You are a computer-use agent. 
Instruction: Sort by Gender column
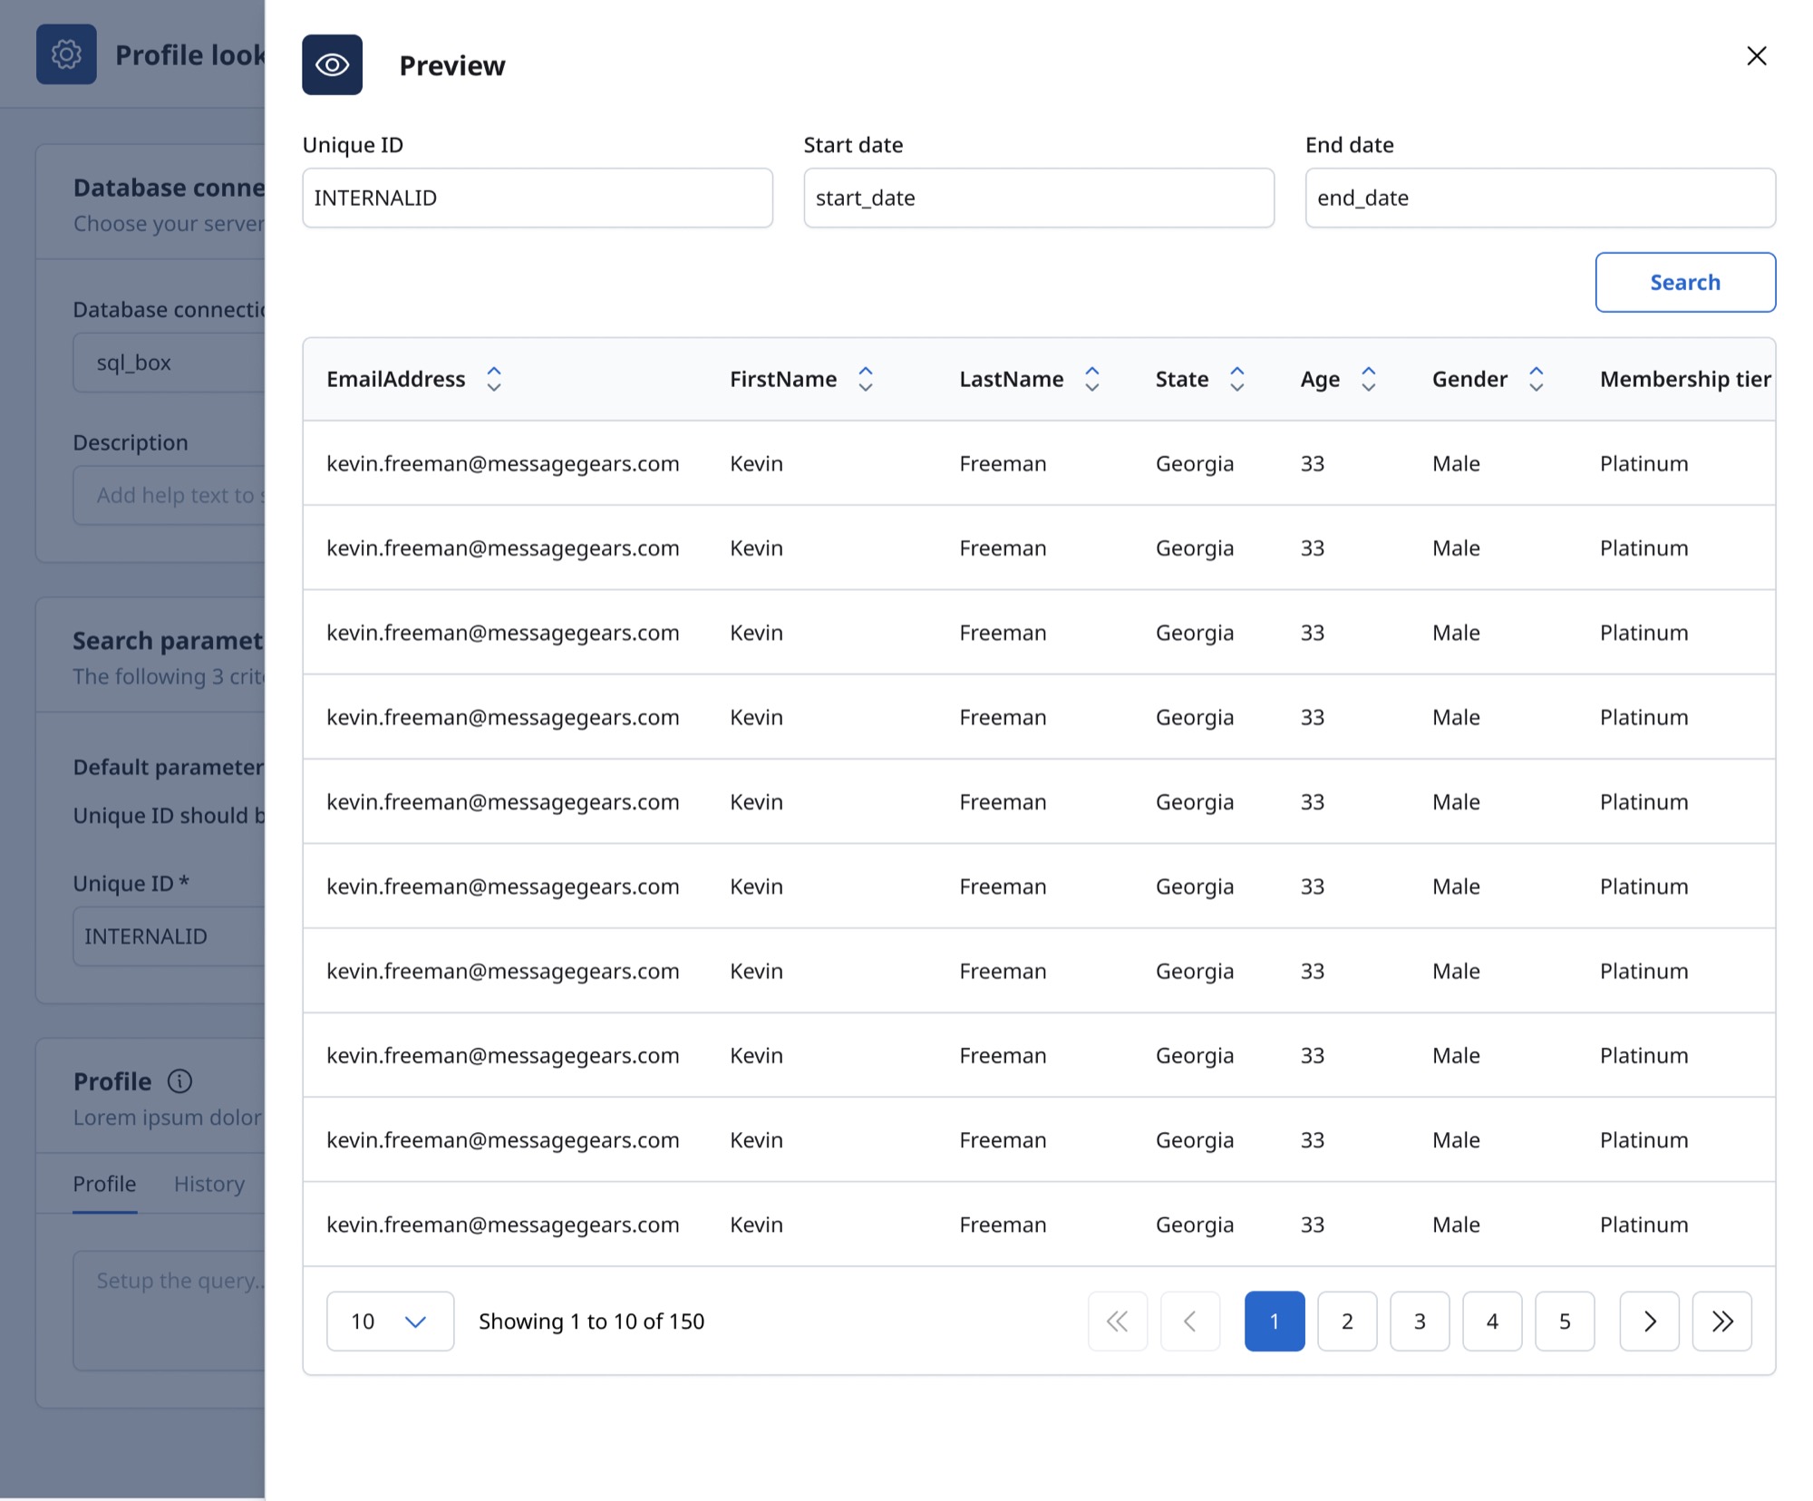[1536, 379]
